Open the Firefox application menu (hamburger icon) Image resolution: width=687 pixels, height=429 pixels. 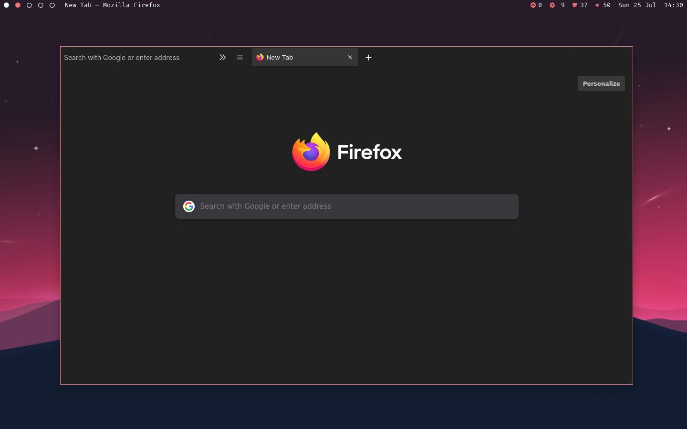coord(240,57)
